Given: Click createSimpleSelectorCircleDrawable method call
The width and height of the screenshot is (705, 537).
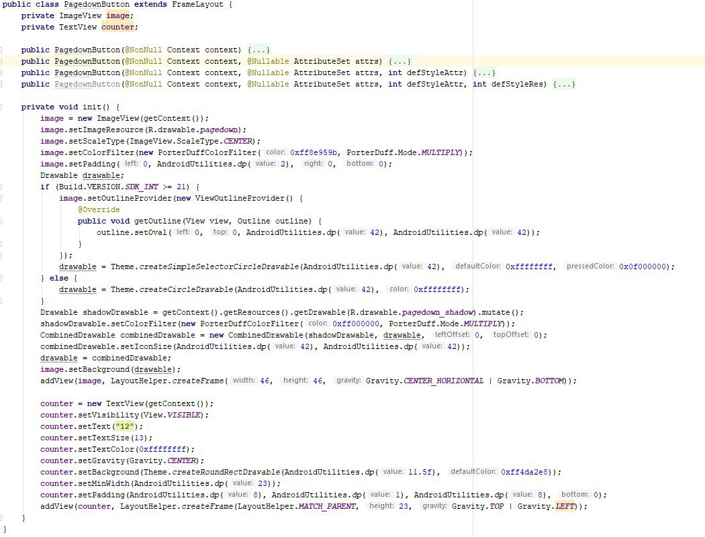Looking at the screenshot, I should tap(219, 267).
